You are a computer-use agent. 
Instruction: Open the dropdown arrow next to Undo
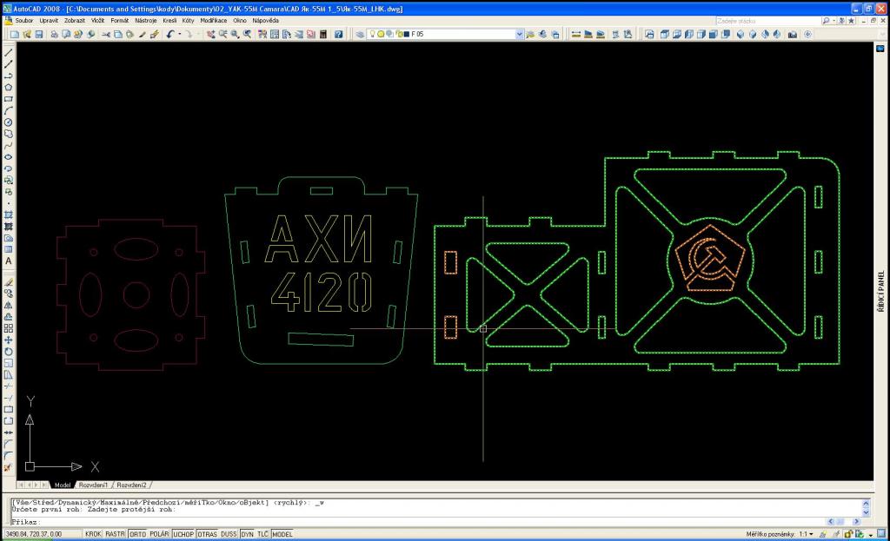[179, 35]
